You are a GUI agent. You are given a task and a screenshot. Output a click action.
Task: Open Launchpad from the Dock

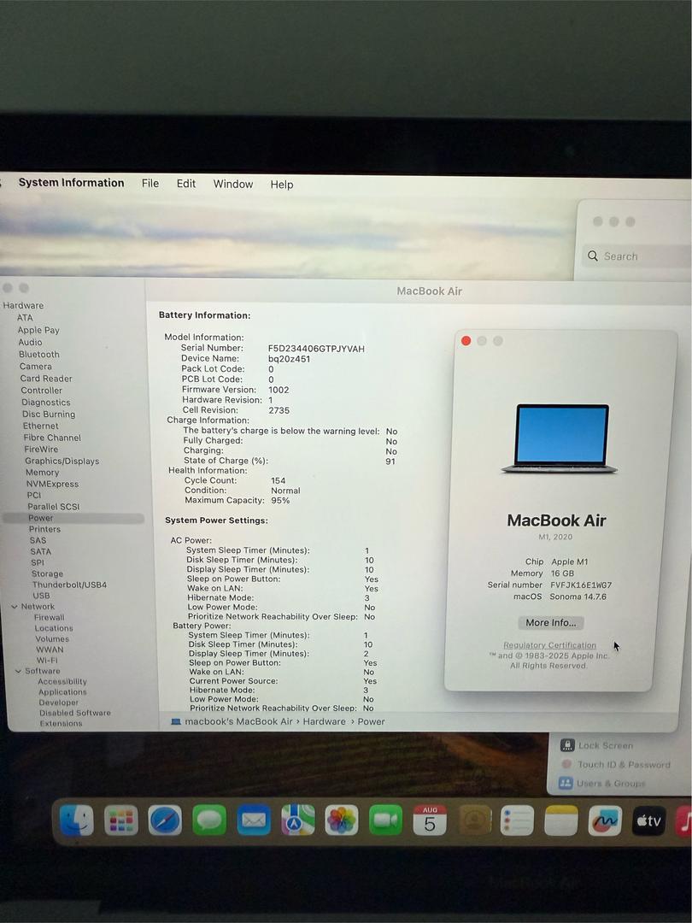pyautogui.click(x=120, y=820)
